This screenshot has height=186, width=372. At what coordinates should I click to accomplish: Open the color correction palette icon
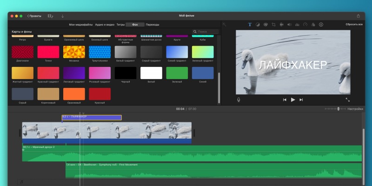click(x=266, y=25)
